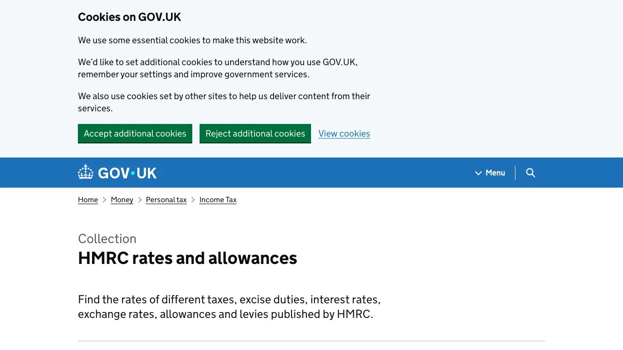Click the breadcrumb chevron after Home

pyautogui.click(x=105, y=200)
